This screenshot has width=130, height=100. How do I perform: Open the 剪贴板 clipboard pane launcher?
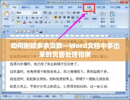[x=13, y=26]
